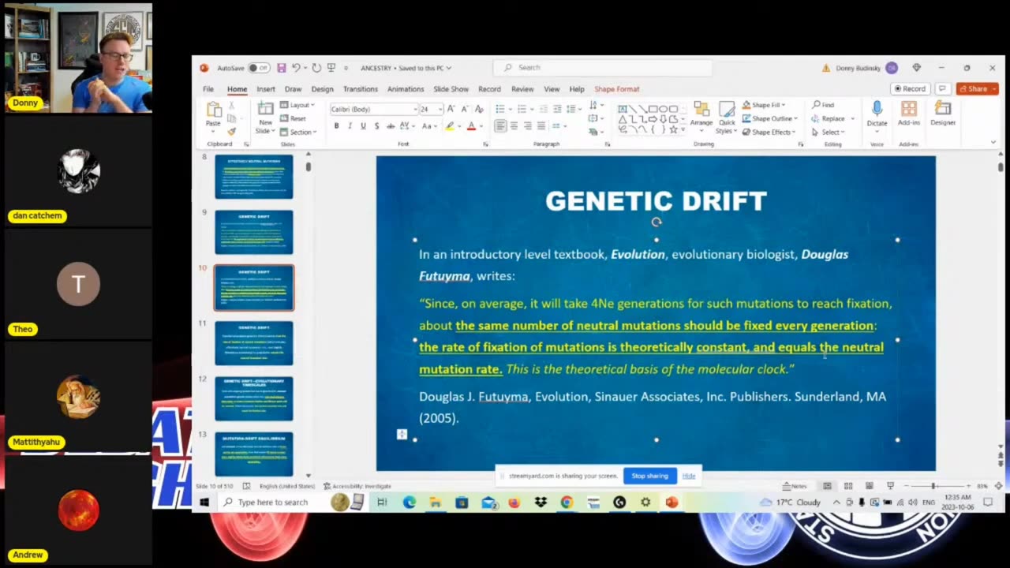Apply yellow text highlight color
This screenshot has height=568, width=1010.
coord(449,126)
